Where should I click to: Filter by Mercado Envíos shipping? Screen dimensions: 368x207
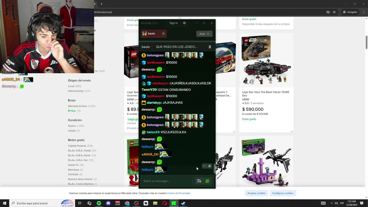77,106
